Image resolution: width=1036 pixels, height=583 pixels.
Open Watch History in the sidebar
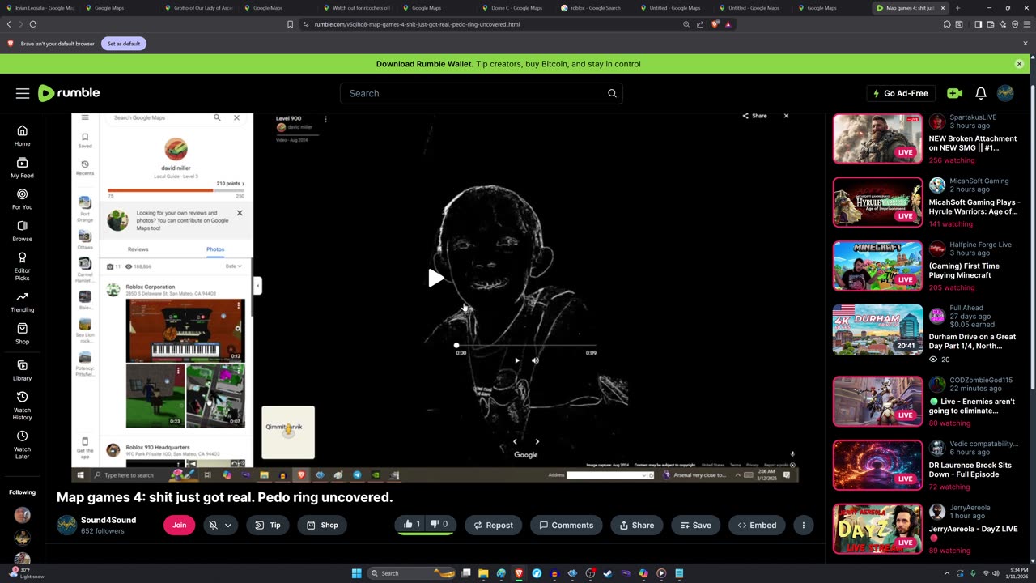point(22,406)
